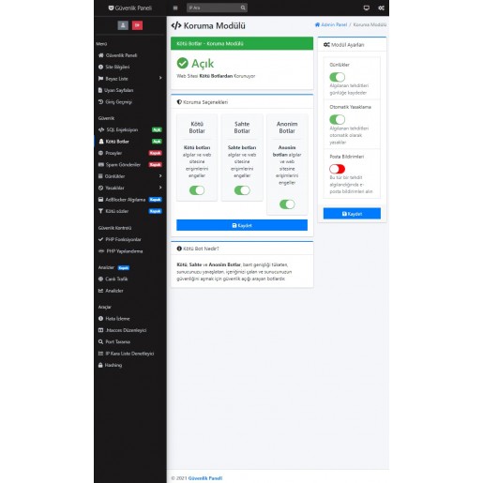Open Spam Gönderiler menu item
Screen dimensions: 483x483
click(x=130, y=164)
